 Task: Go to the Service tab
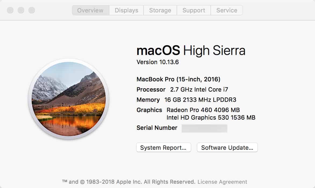pyautogui.click(x=227, y=10)
